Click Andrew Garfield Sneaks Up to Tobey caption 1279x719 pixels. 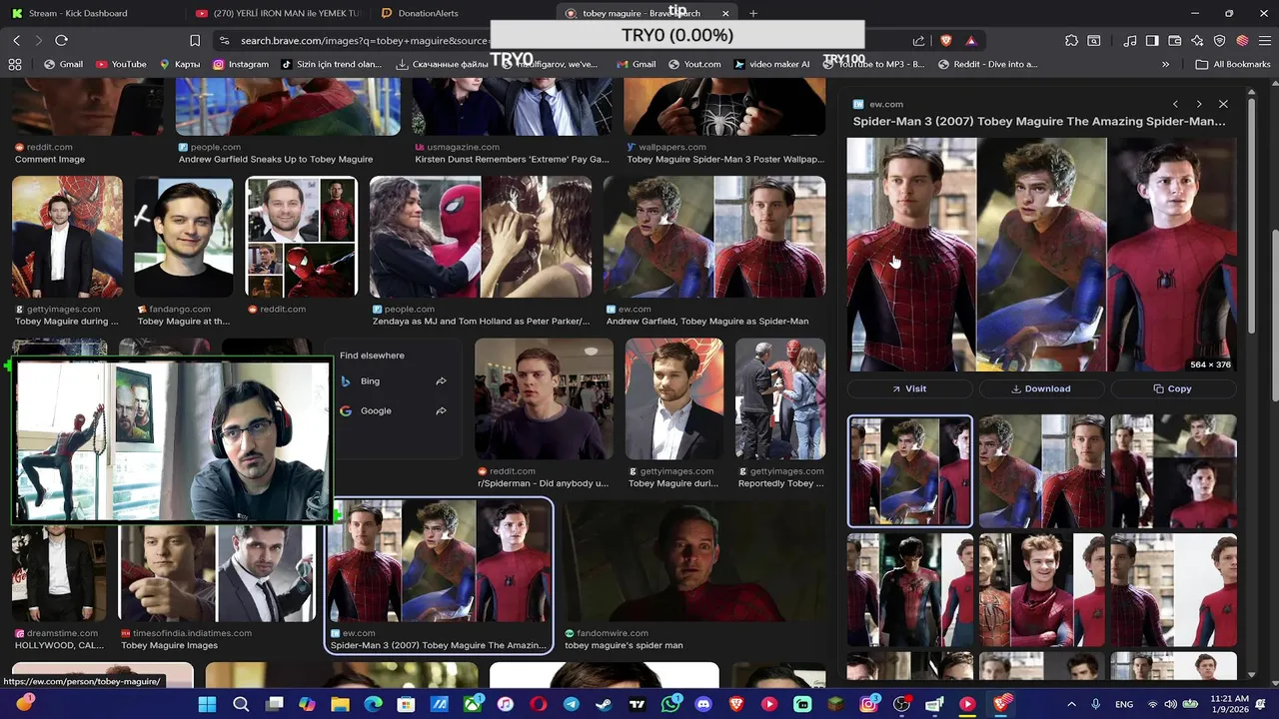click(276, 159)
